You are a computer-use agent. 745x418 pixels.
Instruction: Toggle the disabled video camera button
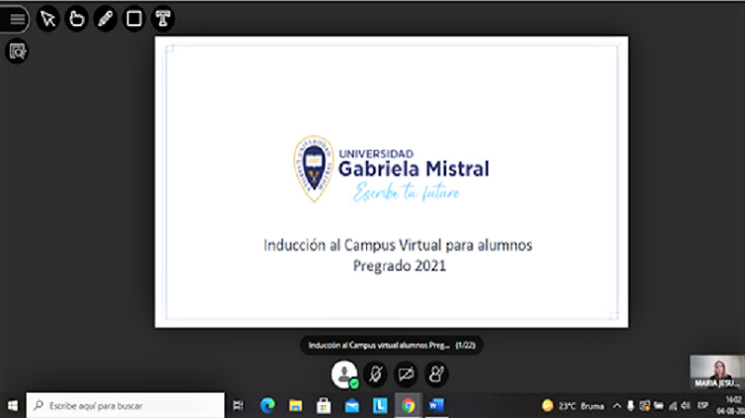[x=406, y=374]
